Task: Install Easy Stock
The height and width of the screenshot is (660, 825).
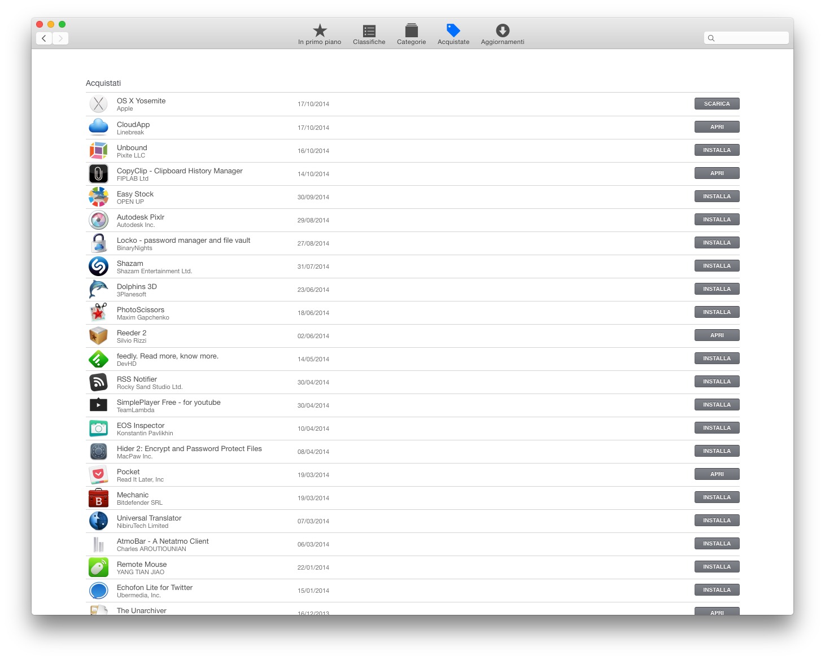Action: [717, 196]
